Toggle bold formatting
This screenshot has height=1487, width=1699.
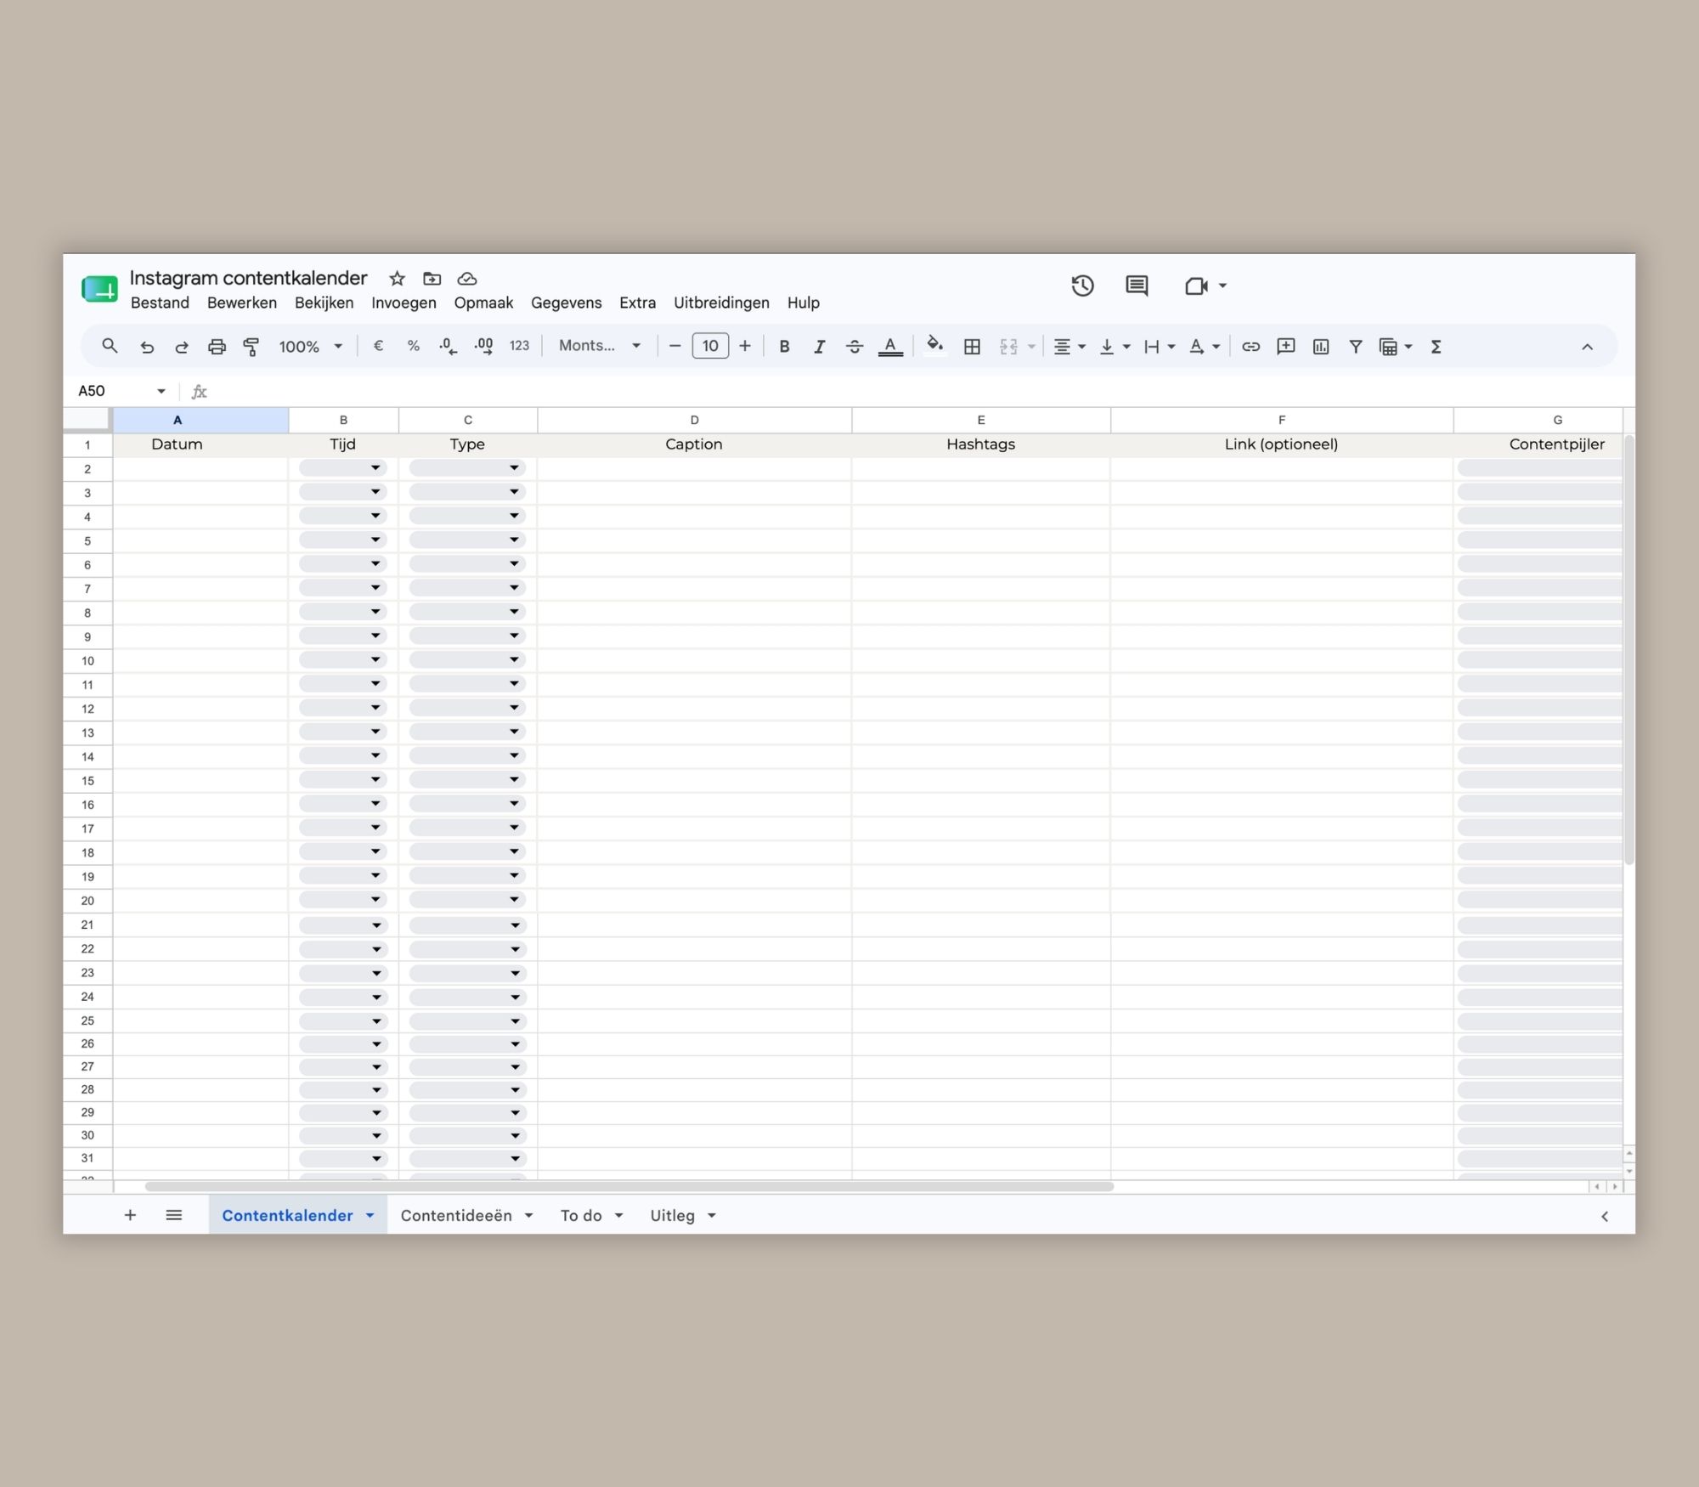(x=784, y=347)
